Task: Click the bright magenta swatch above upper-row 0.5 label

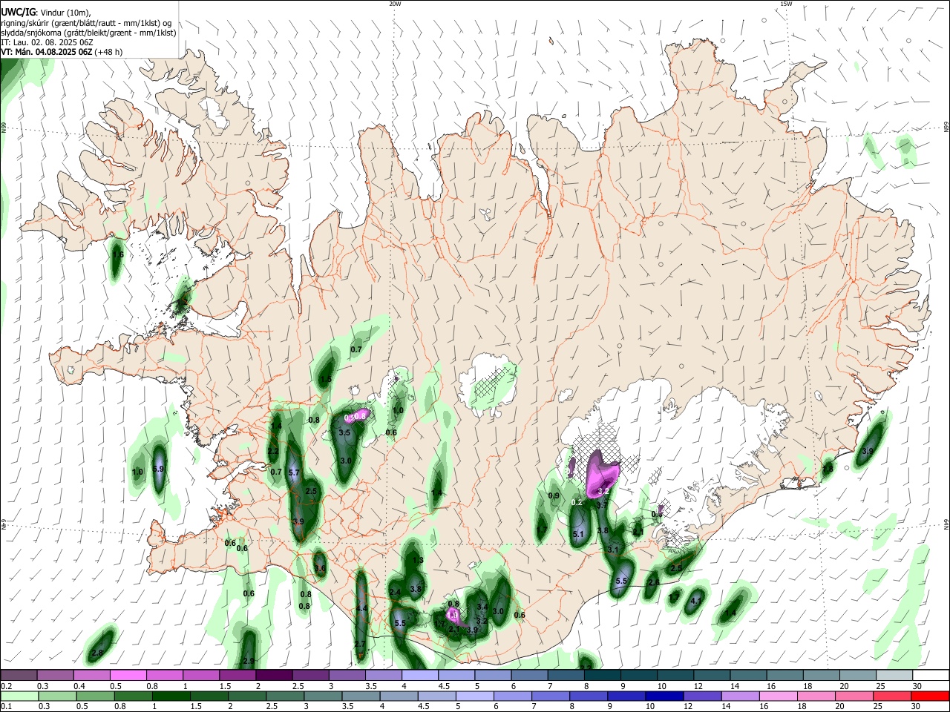Action: (128, 676)
